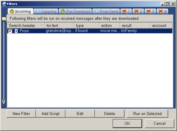Open custom filter set 1 tab
177x131 pixels.
pos(126,12)
